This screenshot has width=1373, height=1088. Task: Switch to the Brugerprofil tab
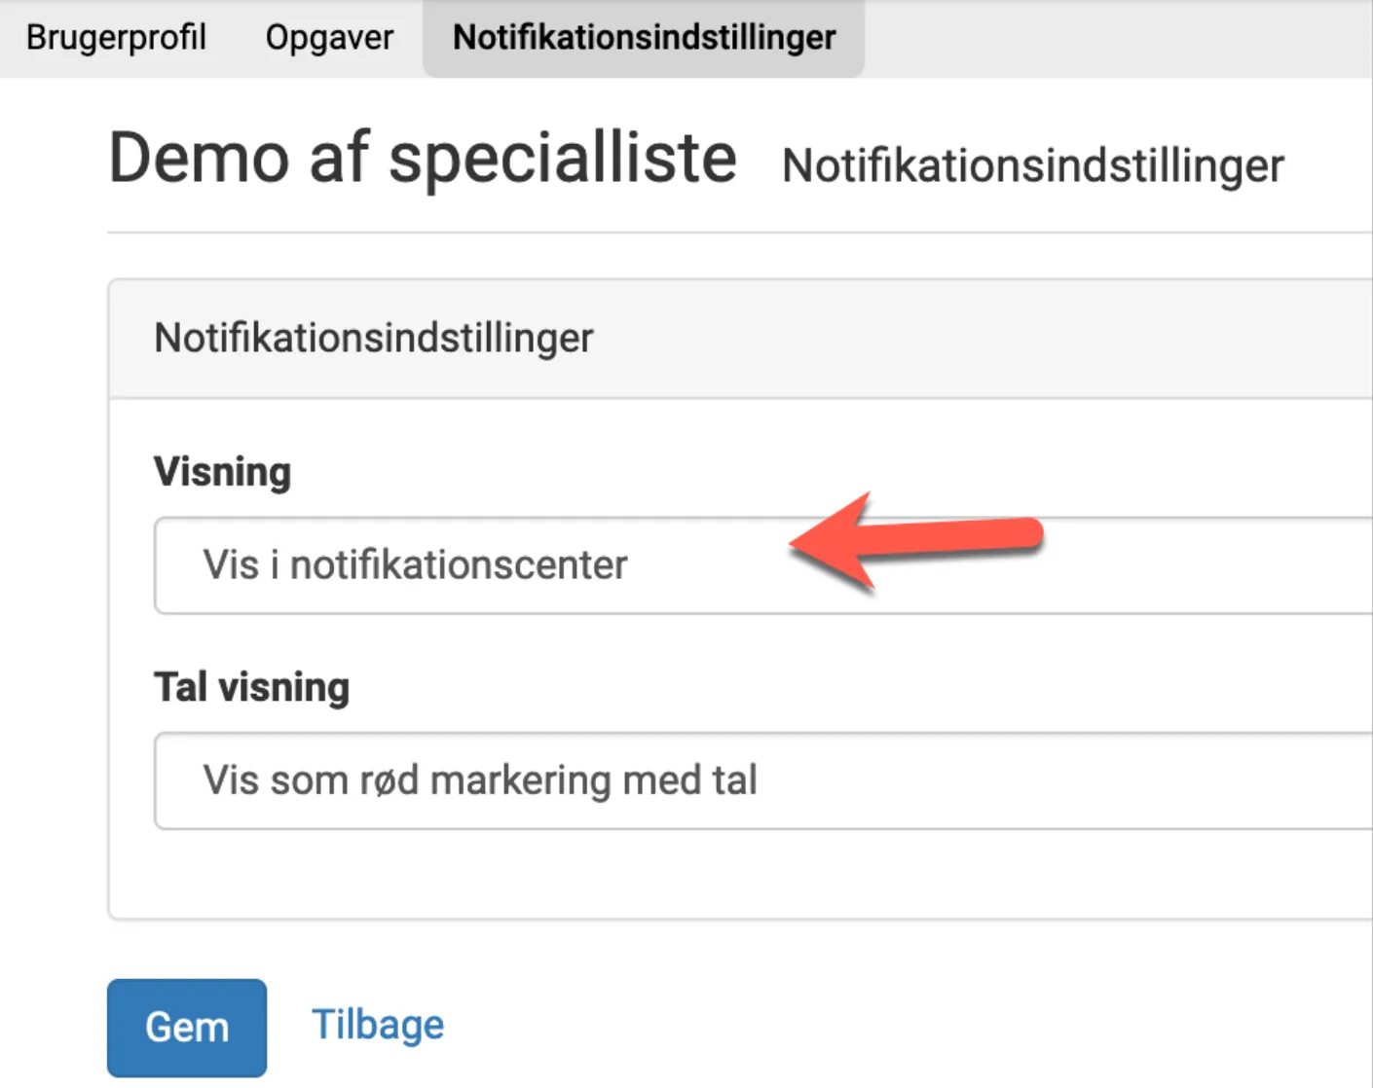point(116,37)
